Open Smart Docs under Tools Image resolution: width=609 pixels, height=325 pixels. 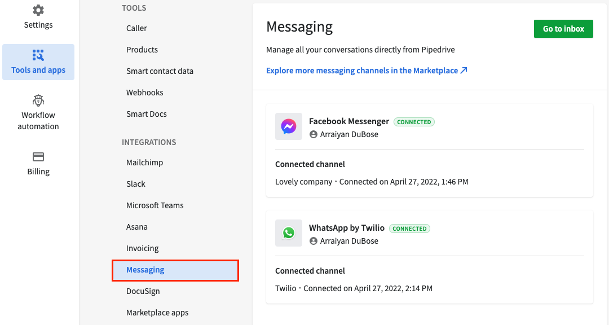(x=146, y=113)
